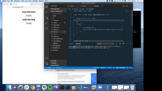
Task: Click the Complete button under mow the lawn
Action: point(29,16)
